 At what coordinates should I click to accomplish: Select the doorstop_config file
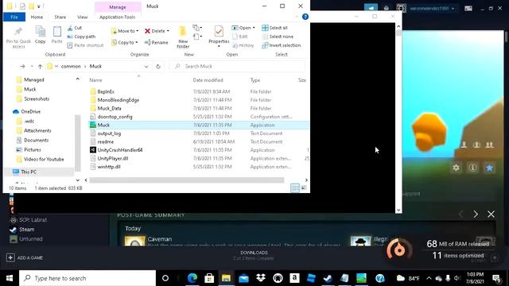[115, 117]
